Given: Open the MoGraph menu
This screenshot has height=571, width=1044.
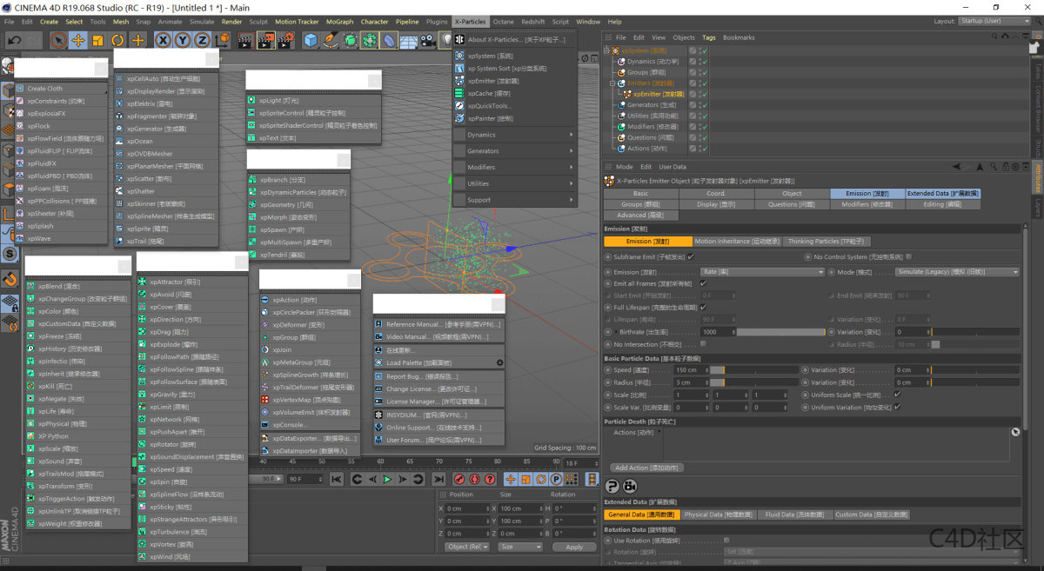Looking at the screenshot, I should point(339,22).
